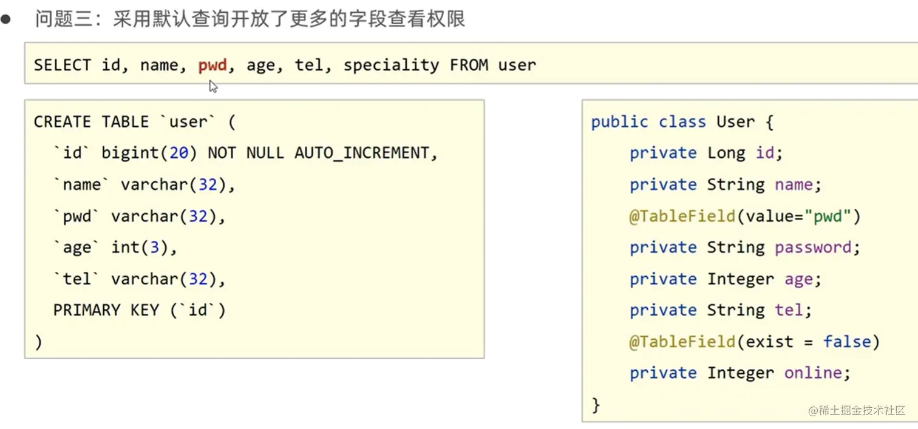Screen dimensions: 918x429
Task: Click the @TableField(value="pwd") annotation
Action: click(x=745, y=216)
